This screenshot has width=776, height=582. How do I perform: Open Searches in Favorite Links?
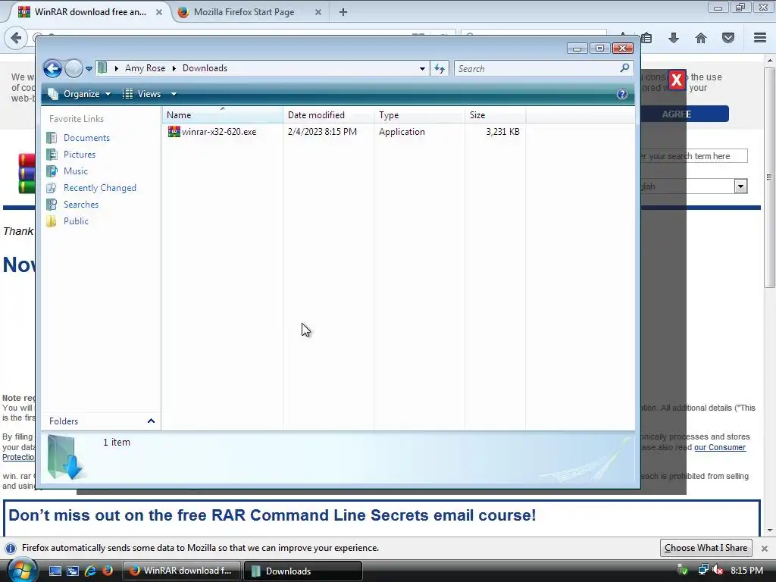(80, 205)
